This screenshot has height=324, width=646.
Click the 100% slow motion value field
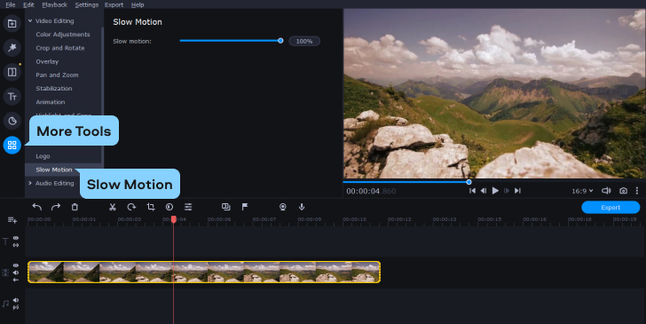304,41
